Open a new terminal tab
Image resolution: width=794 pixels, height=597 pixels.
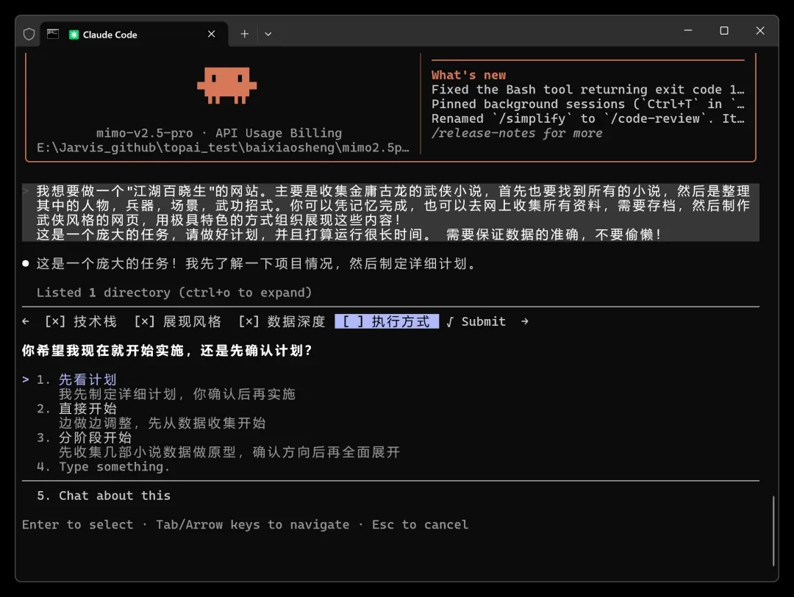[x=245, y=34]
